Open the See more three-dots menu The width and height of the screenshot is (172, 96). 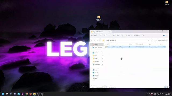pos(143,35)
